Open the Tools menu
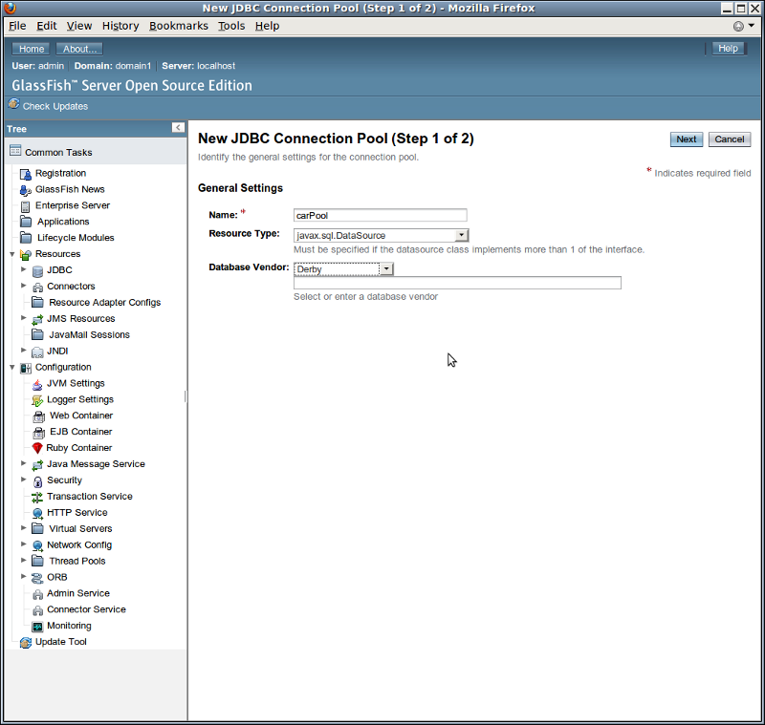The width and height of the screenshot is (765, 725). click(231, 26)
